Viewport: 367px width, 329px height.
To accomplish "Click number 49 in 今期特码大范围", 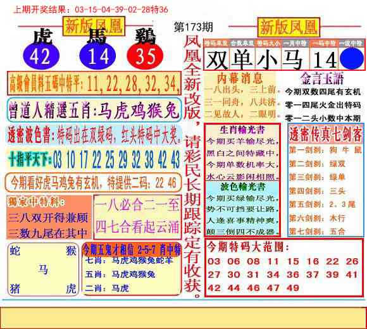I will point(293,288).
